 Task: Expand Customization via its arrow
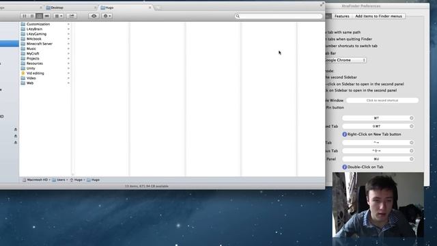(x=68, y=24)
